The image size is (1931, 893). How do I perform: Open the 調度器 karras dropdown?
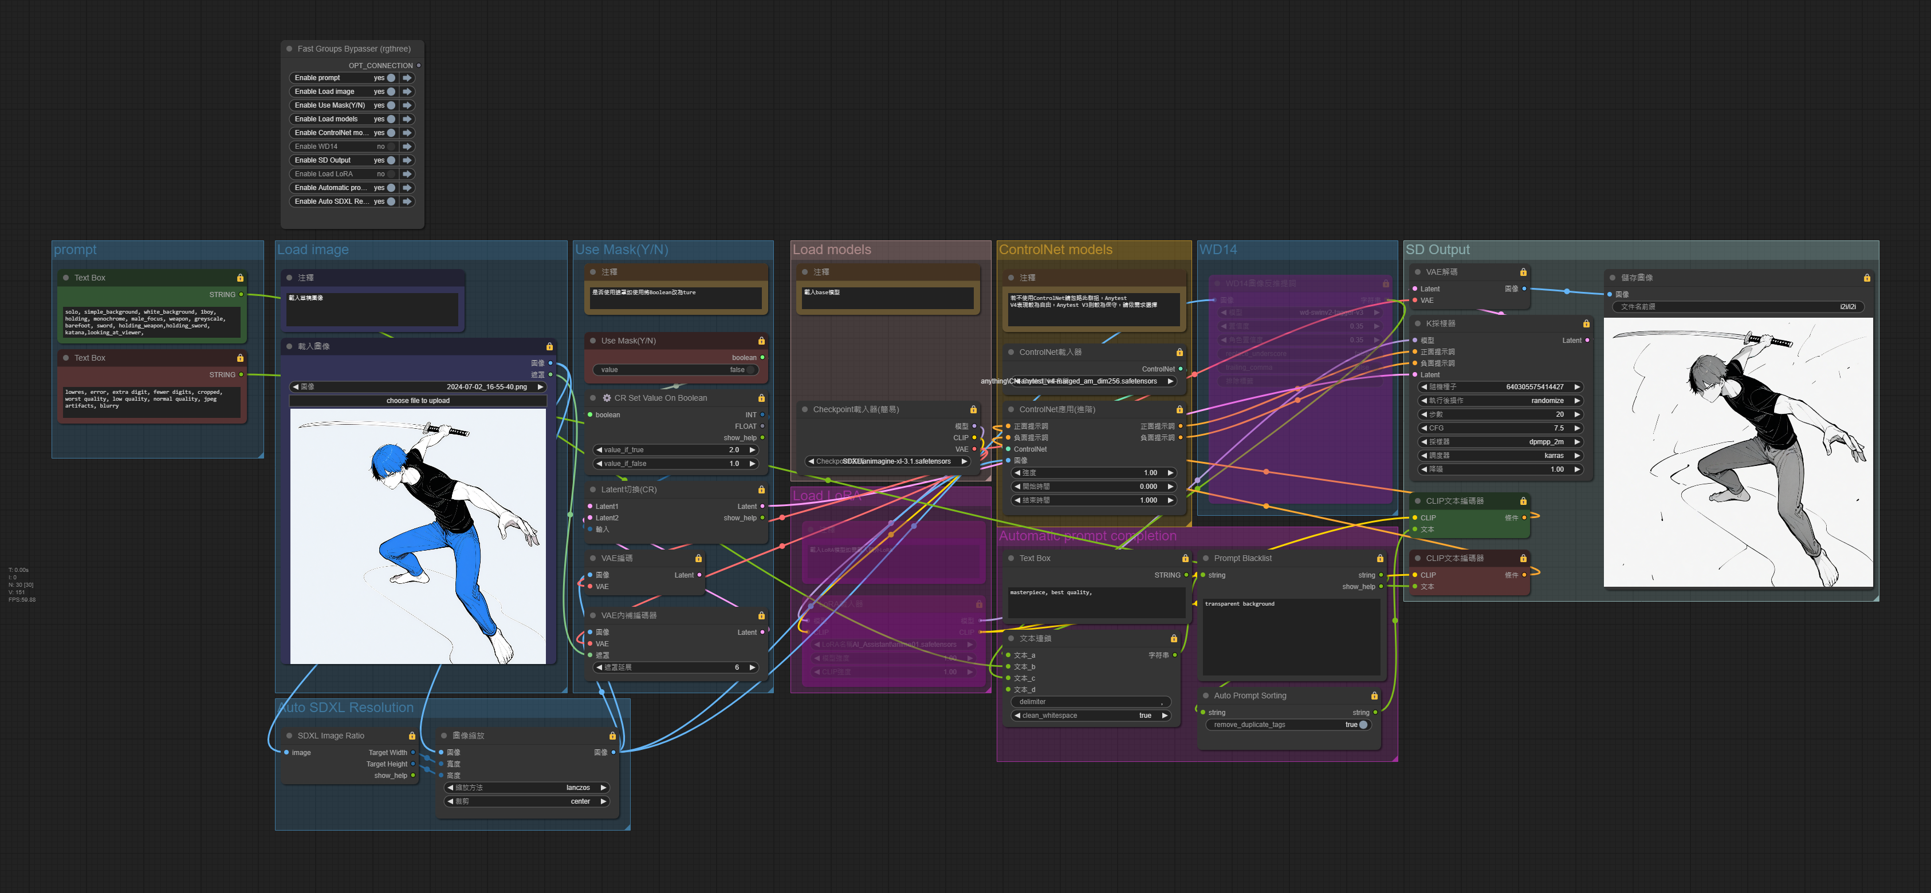point(1501,456)
